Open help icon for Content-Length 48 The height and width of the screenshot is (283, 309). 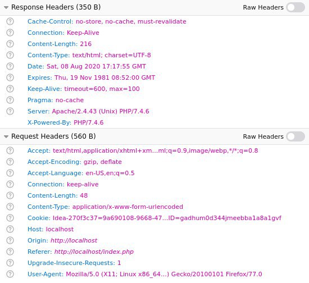(x=10, y=195)
